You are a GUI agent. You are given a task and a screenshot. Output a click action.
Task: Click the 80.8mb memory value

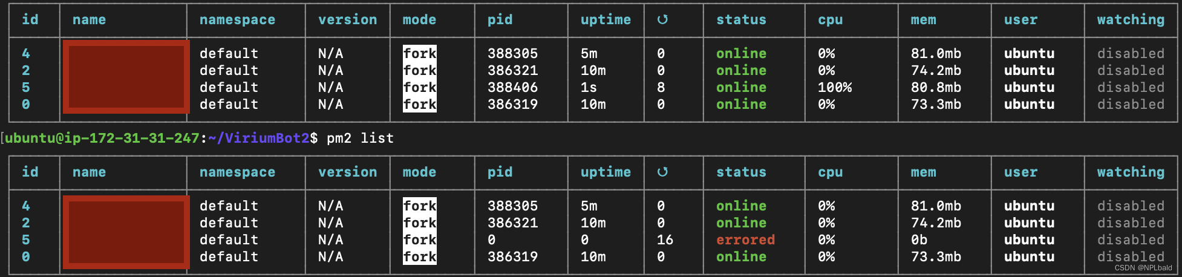tap(936, 87)
